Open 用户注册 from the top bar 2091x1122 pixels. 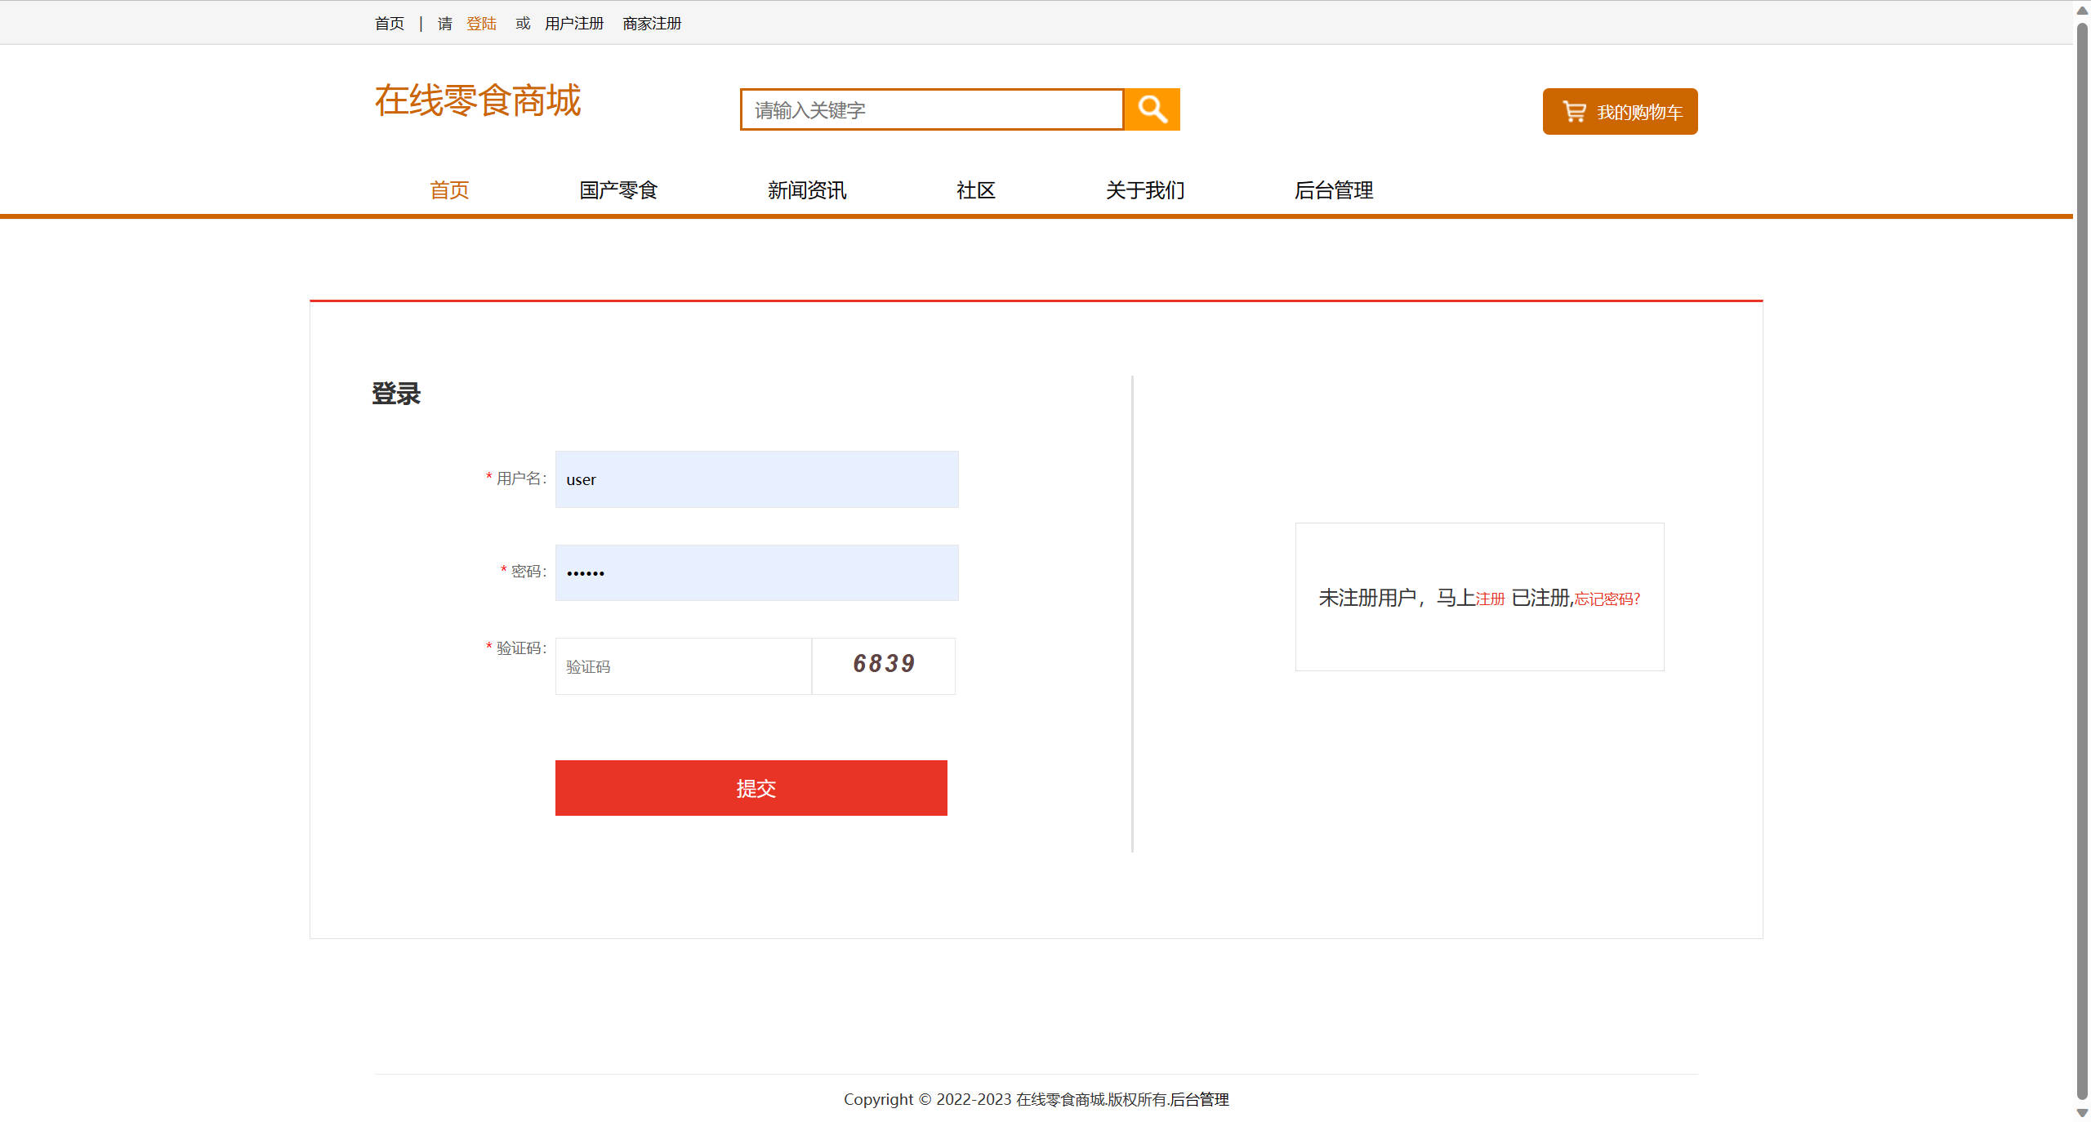coord(573,23)
